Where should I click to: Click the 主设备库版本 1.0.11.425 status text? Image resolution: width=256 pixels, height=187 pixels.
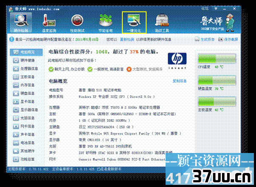[73, 169]
